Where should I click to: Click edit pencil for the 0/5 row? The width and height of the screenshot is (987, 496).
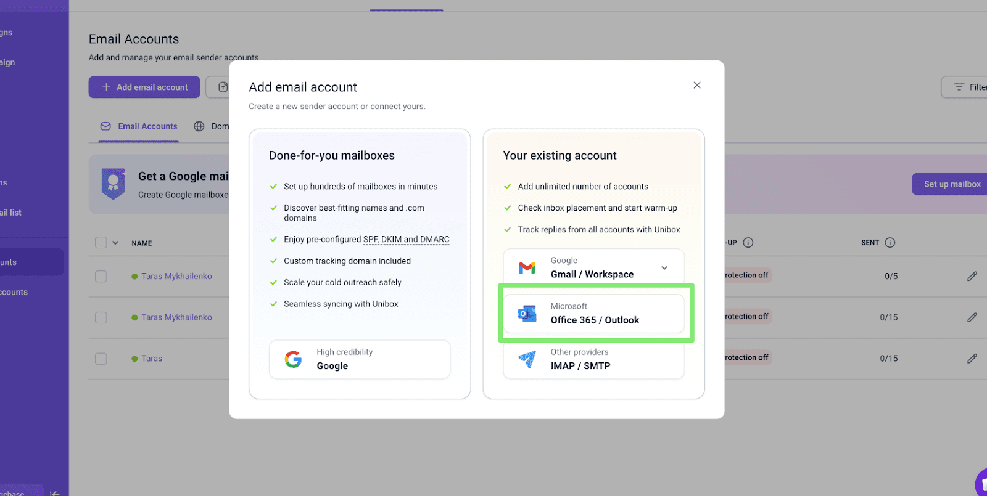pos(972,276)
